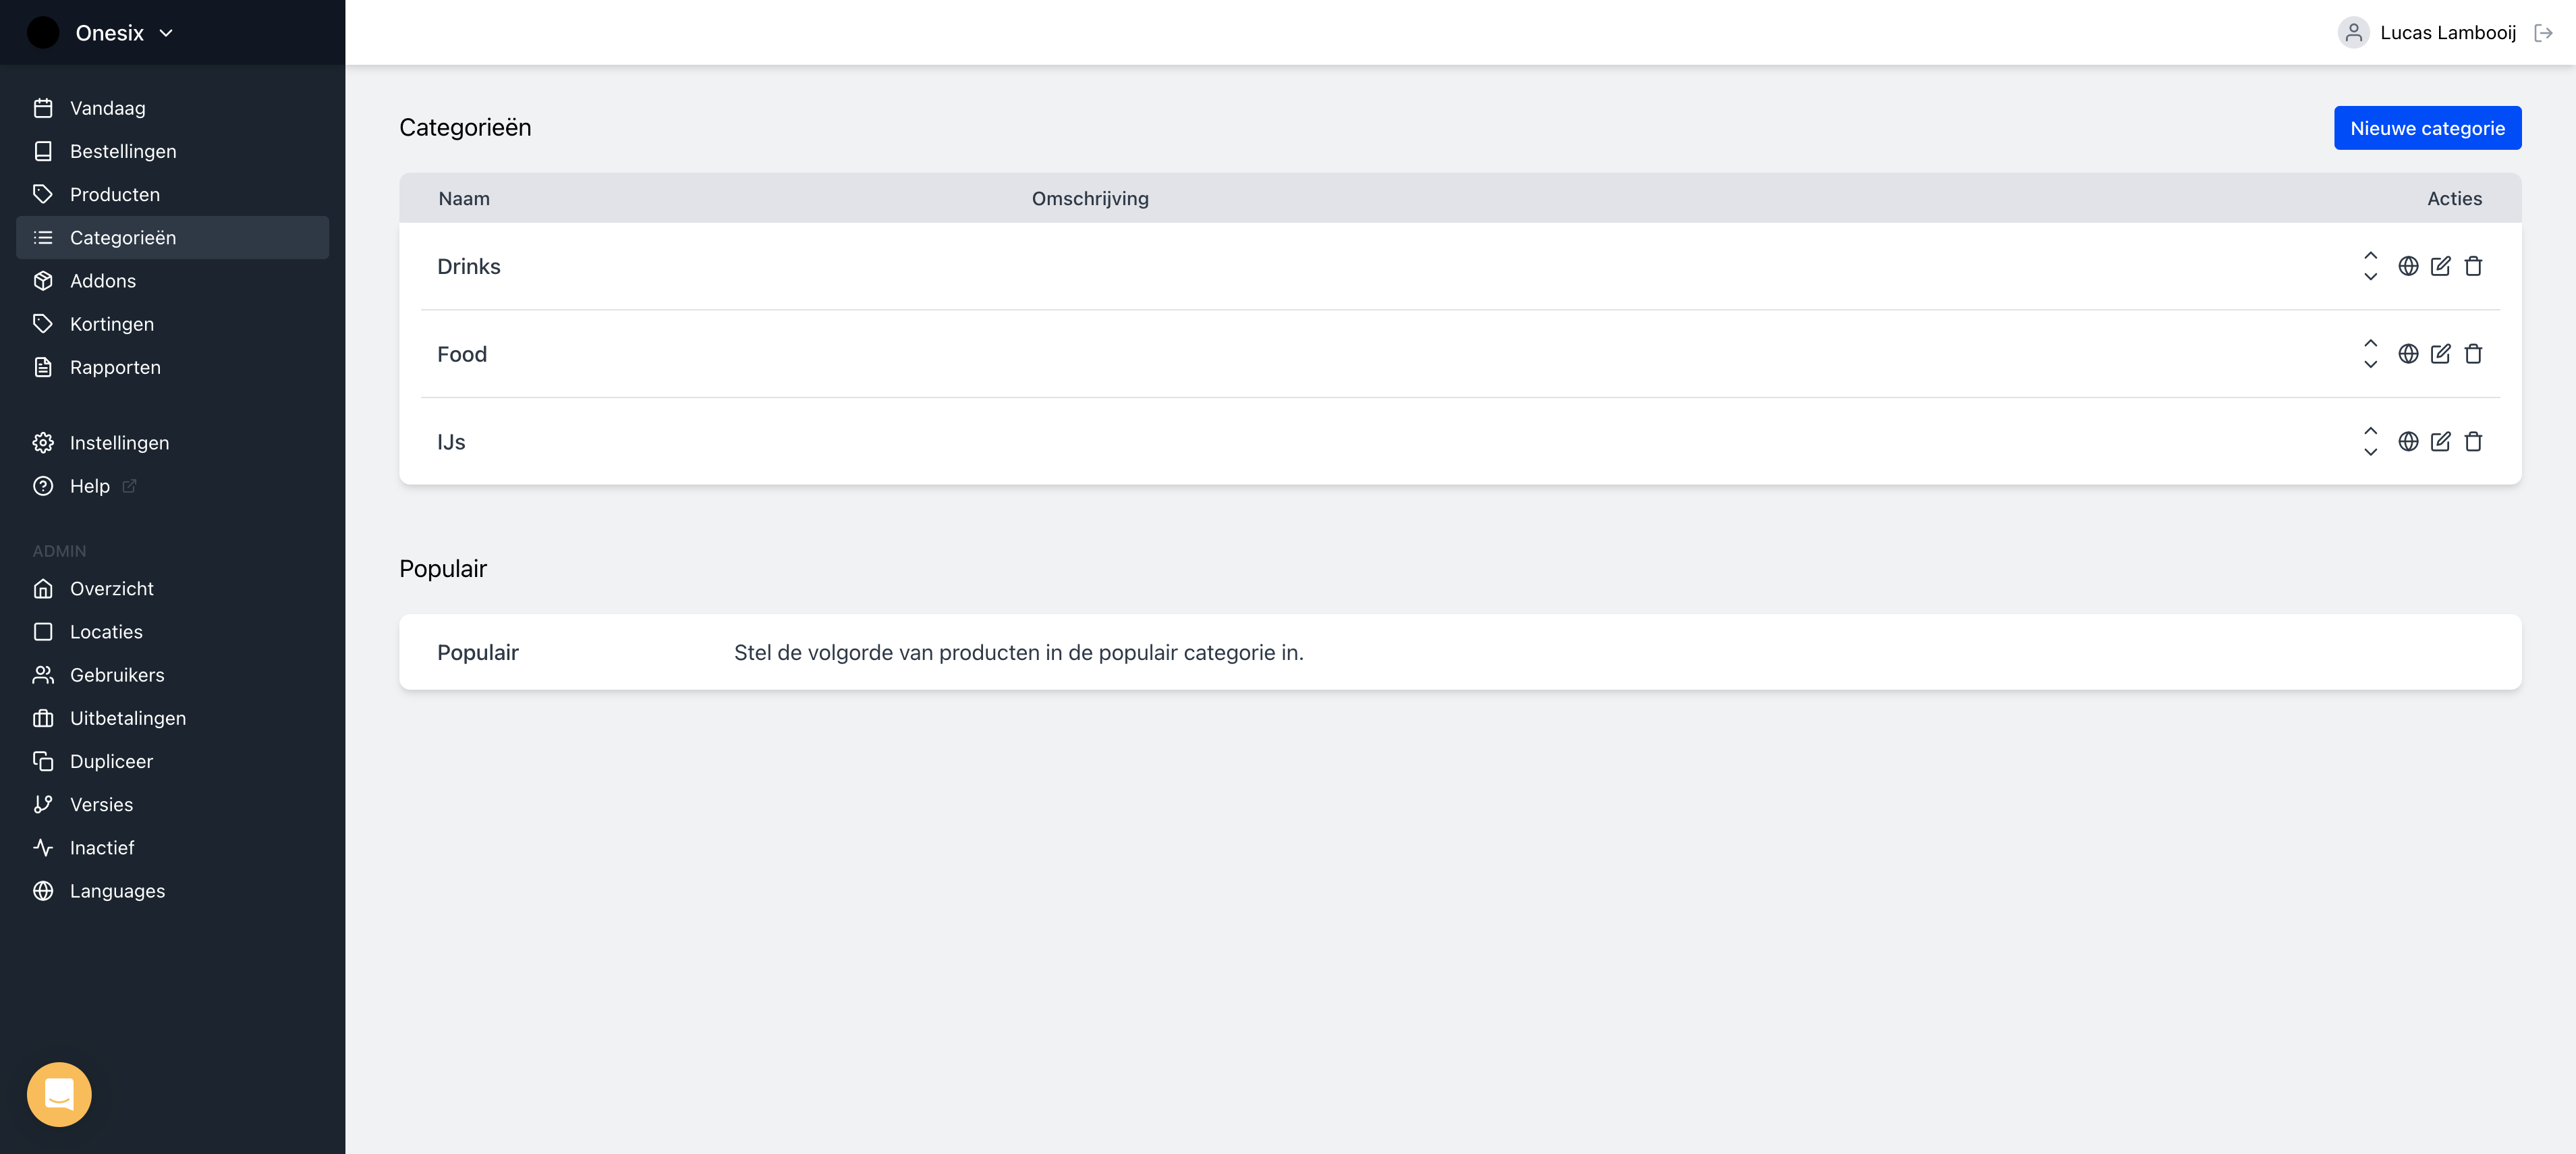The height and width of the screenshot is (1154, 2576).
Task: Click the Naam column header
Action: click(x=464, y=198)
